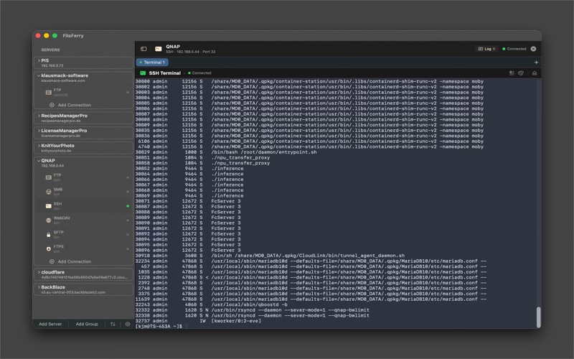Open QNAP FTP connection icon

[48, 177]
